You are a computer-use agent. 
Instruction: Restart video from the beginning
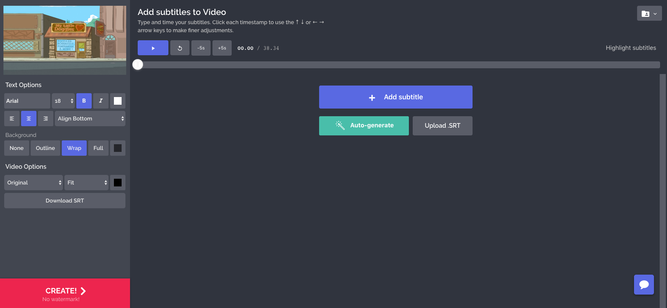(180, 48)
